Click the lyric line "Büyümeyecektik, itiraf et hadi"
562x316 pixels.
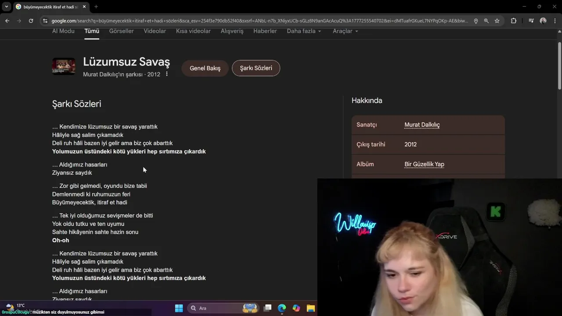click(x=90, y=202)
